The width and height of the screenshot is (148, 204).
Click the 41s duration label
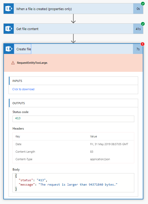tap(138, 29)
